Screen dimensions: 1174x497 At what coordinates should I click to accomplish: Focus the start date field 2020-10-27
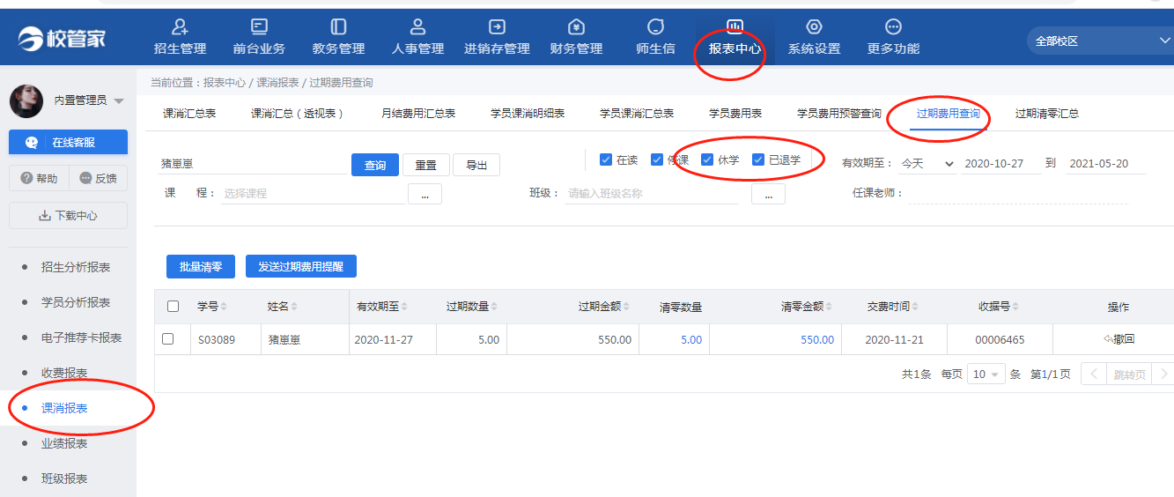point(1001,164)
